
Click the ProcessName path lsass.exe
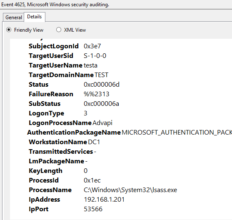pos(130,190)
